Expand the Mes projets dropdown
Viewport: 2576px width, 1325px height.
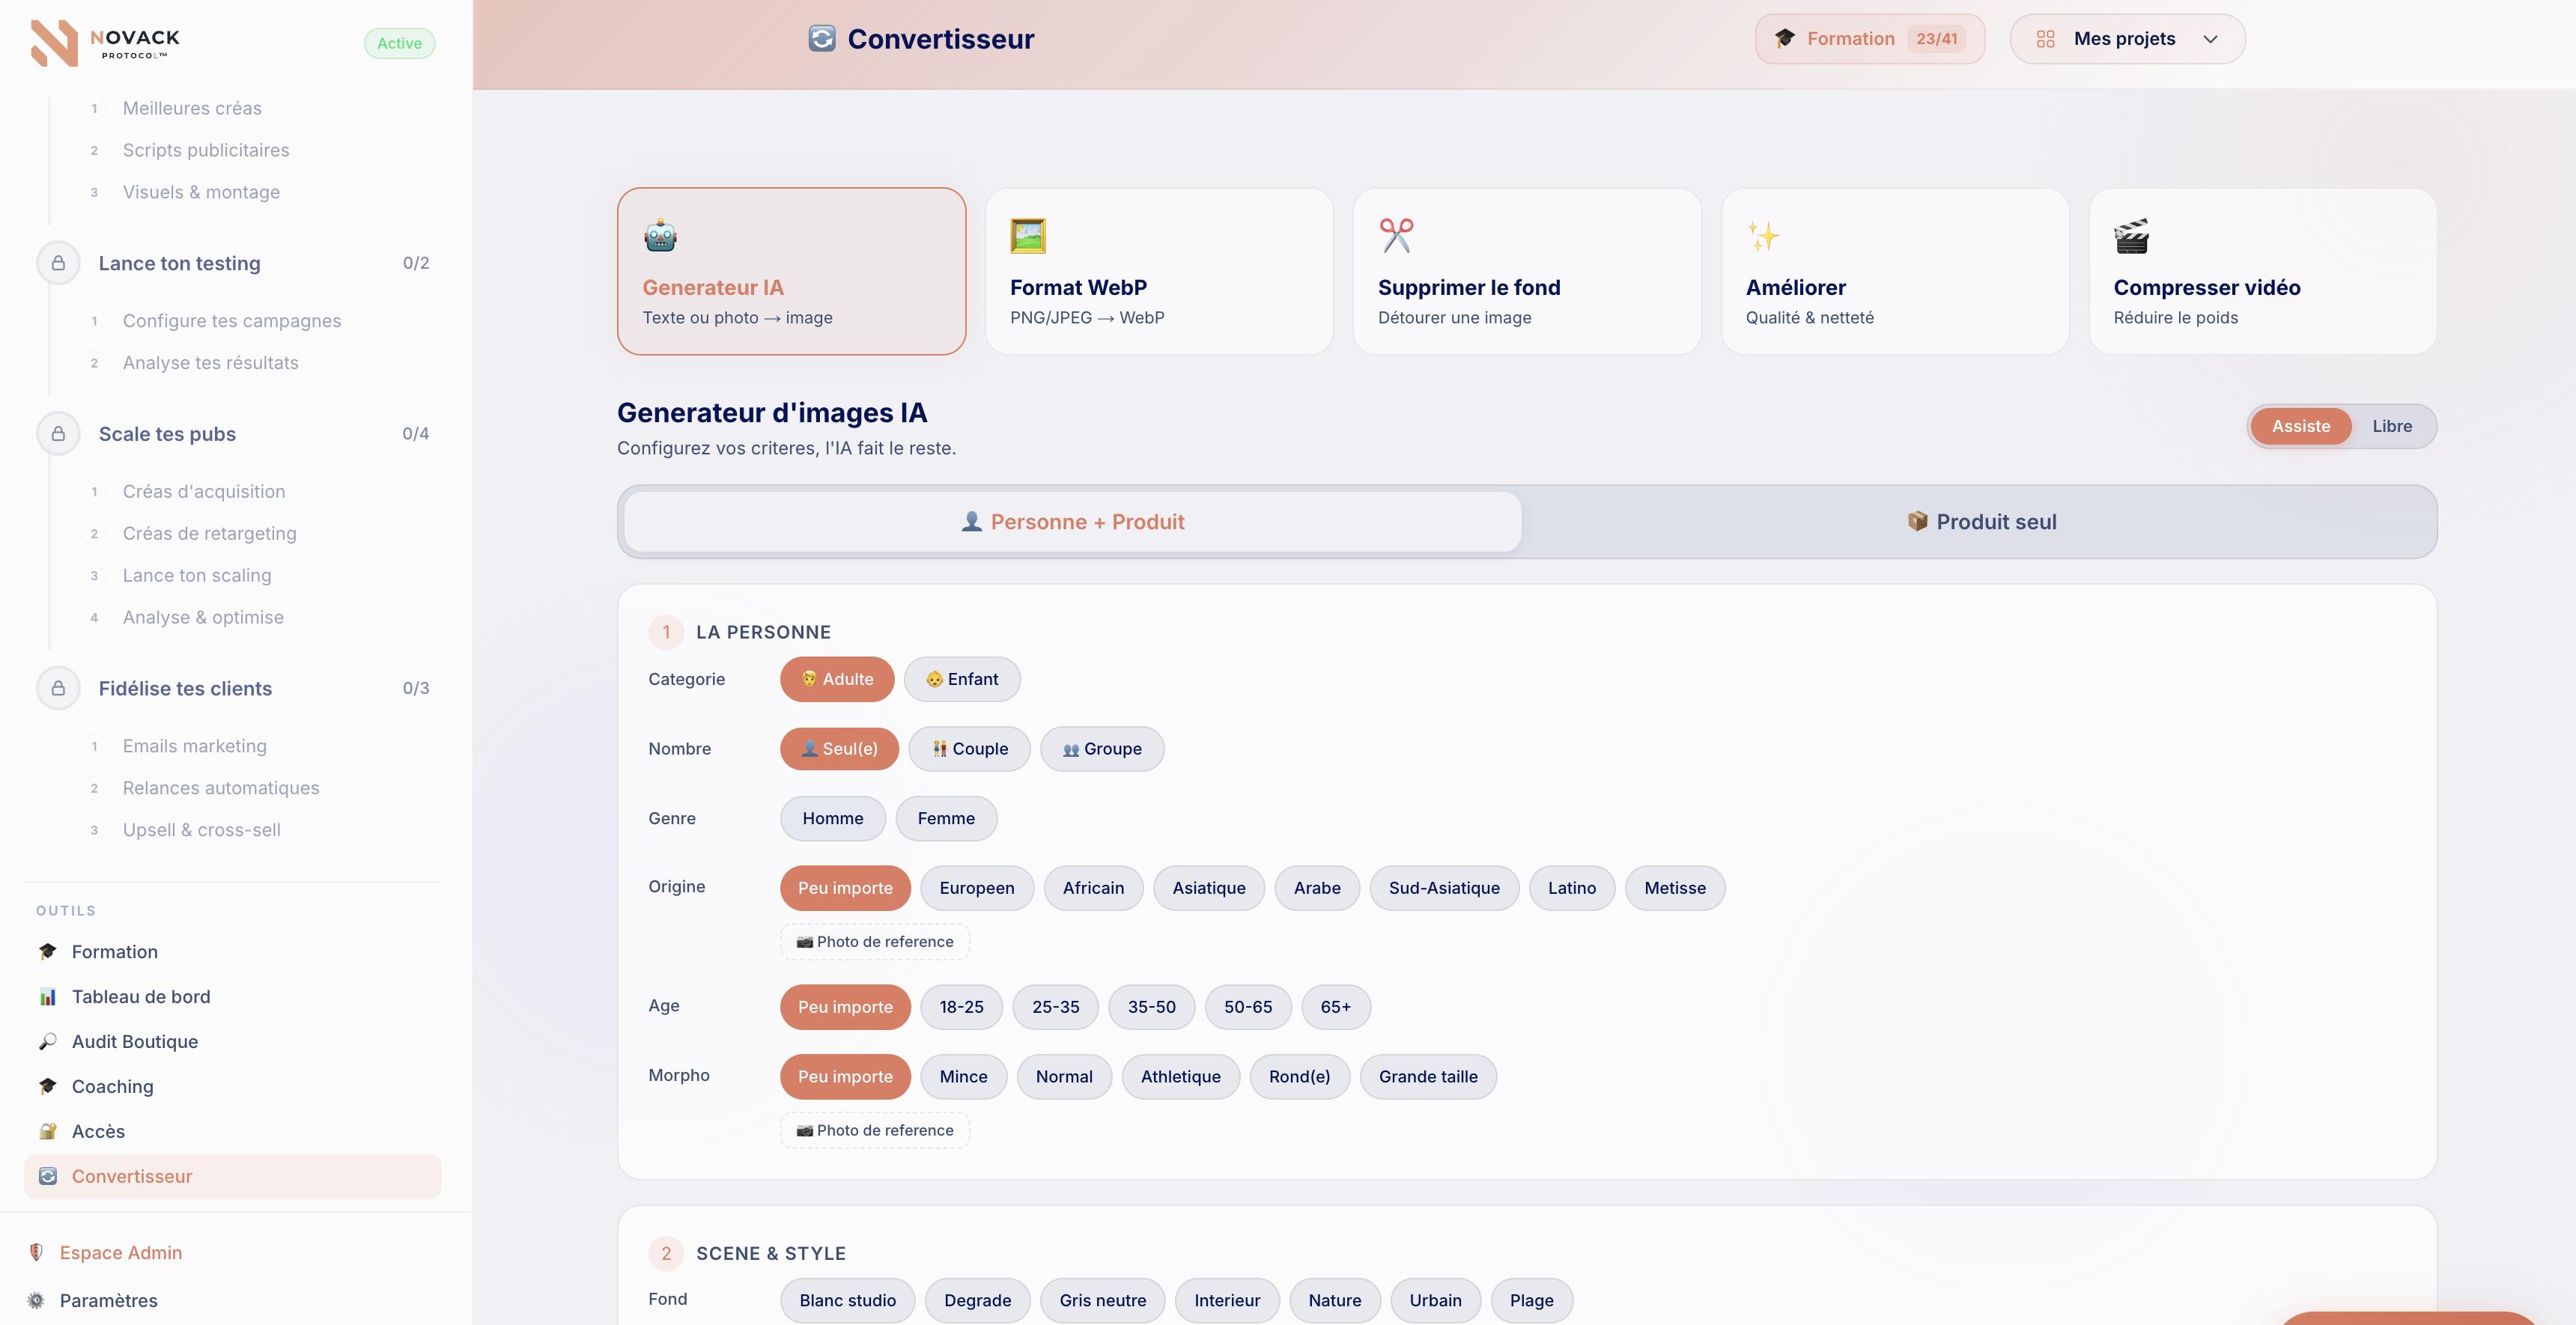pos(2127,39)
